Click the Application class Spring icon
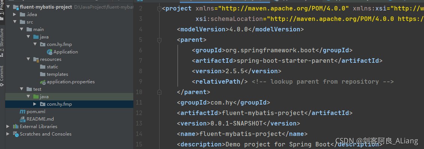This screenshot has width=424, height=149. [49, 52]
